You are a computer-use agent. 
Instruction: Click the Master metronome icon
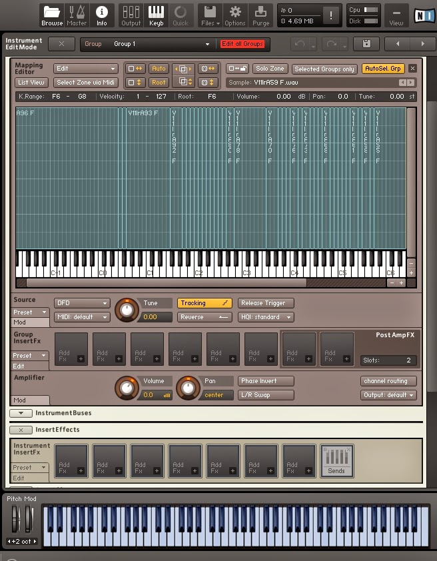77,14
